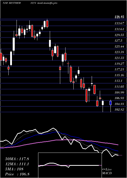Click the '5MA : 108' value
The width and height of the screenshot is (127, 178).
[14, 169]
